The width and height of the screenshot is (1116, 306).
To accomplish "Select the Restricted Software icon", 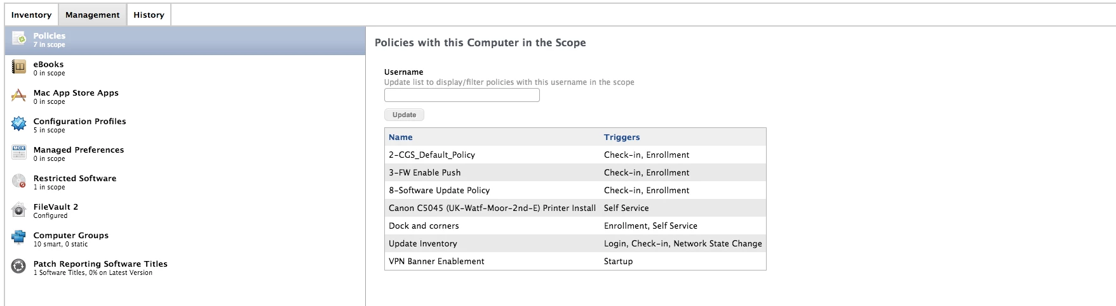I will (x=19, y=181).
